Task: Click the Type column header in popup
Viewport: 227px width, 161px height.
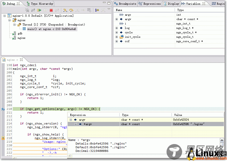Action: [125, 115]
